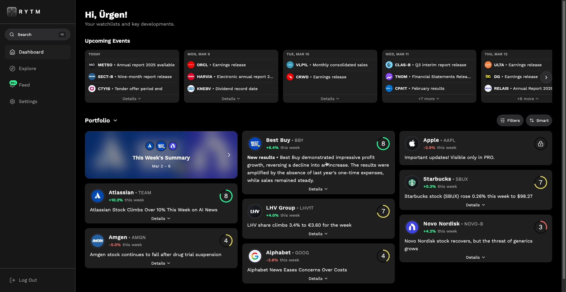Click 'Atlassian Stock Climbs Over 10%' headline

[x=154, y=210]
